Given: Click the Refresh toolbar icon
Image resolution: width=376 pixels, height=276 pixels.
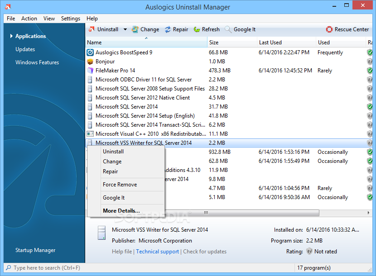Looking at the screenshot, I should 197,29.
